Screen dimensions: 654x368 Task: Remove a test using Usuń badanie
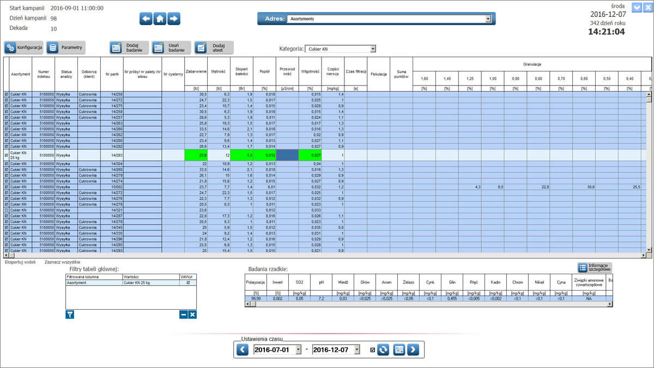point(172,47)
